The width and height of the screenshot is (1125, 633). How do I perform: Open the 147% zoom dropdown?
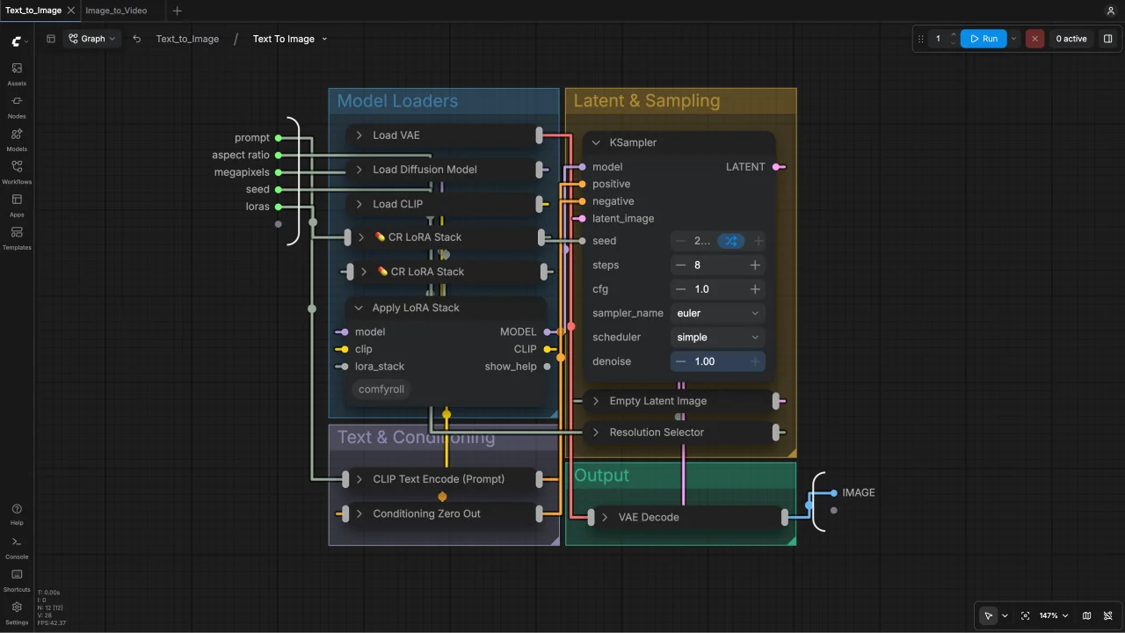coord(1053,615)
